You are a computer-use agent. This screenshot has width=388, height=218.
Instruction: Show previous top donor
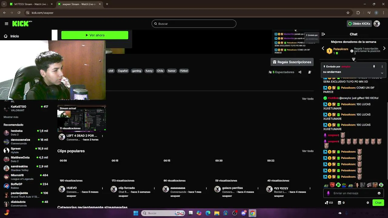tap(323, 48)
